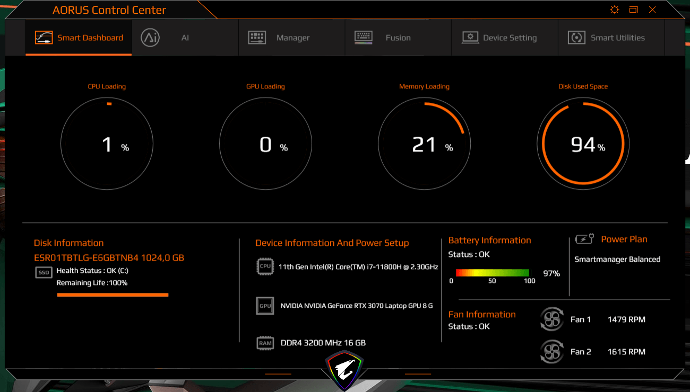Click the DDR4 3200 MHz 16 GB text
Screen dimensions: 690x392
(x=323, y=343)
